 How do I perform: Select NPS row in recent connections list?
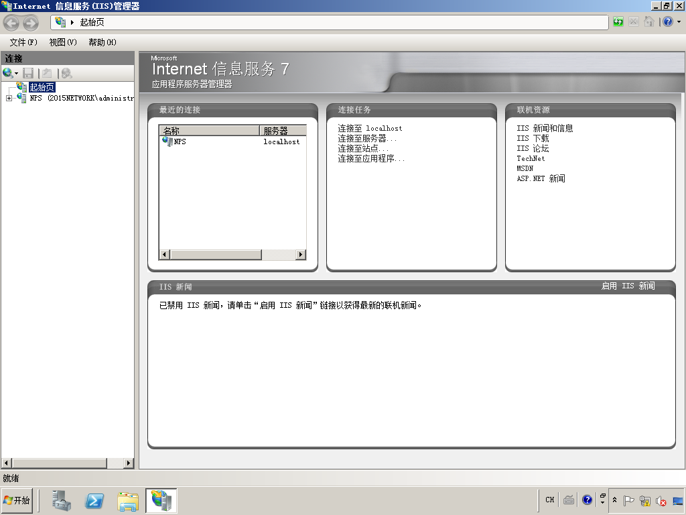tap(232, 141)
